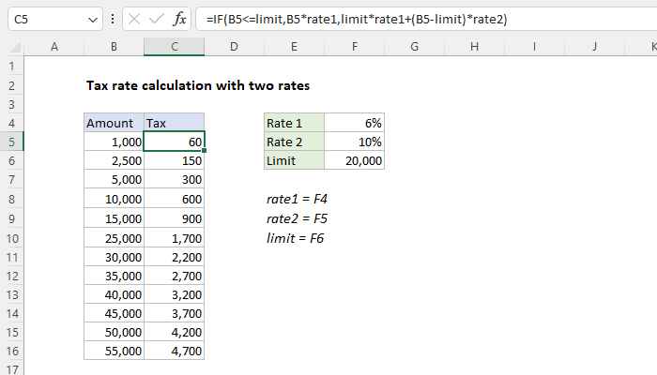657x375 pixels.
Task: Select row 2 header
Action: (11, 85)
